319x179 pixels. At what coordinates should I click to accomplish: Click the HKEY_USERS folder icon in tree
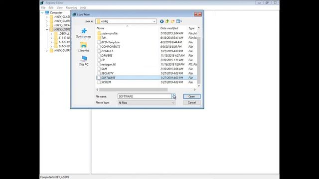click(x=51, y=29)
